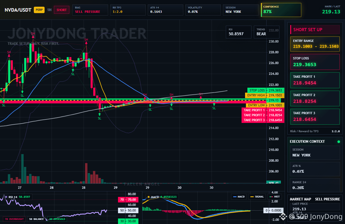Toggle the blue MACD legend item
345x224 pixels.
pyautogui.click(x=239, y=197)
